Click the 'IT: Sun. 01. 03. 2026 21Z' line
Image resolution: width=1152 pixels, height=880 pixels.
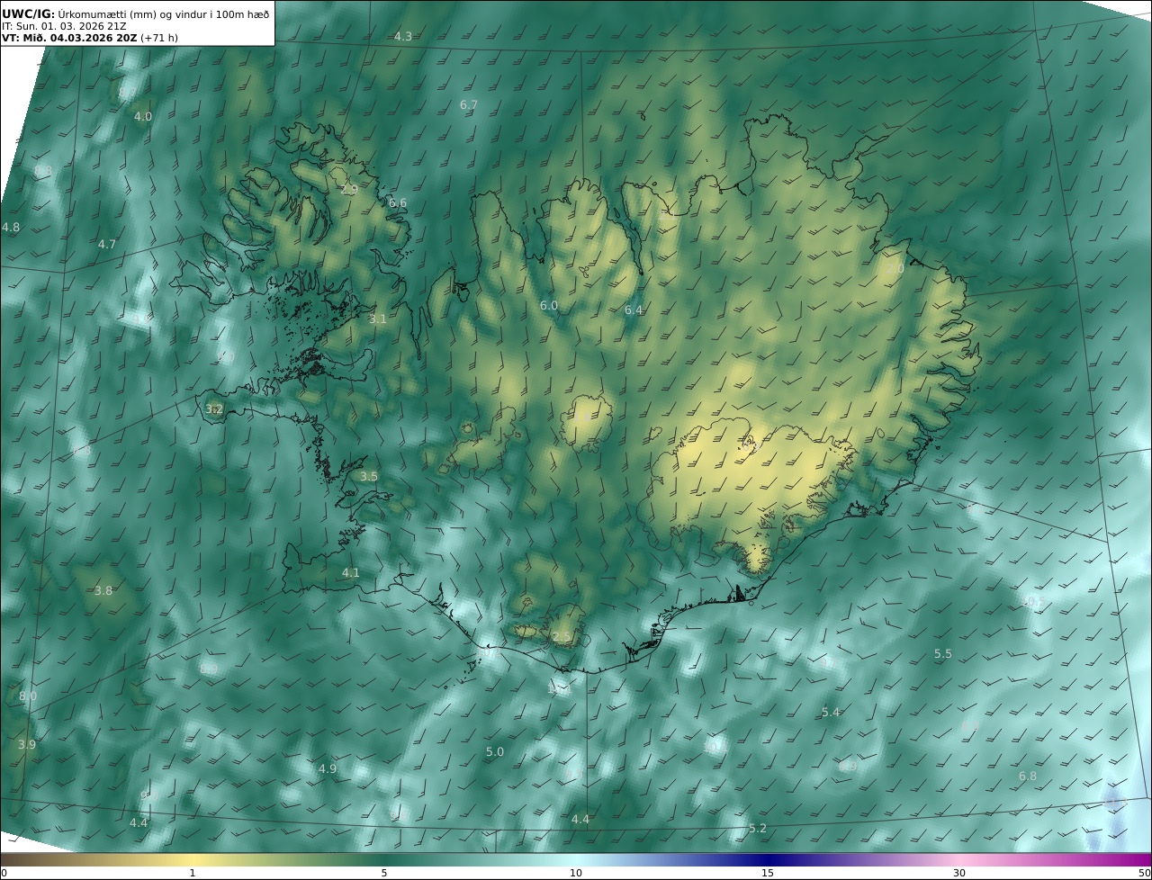click(64, 26)
